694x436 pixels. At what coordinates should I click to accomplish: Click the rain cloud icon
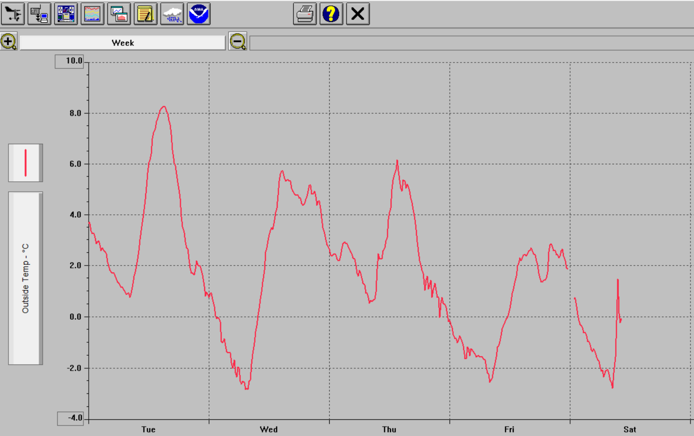coord(172,14)
